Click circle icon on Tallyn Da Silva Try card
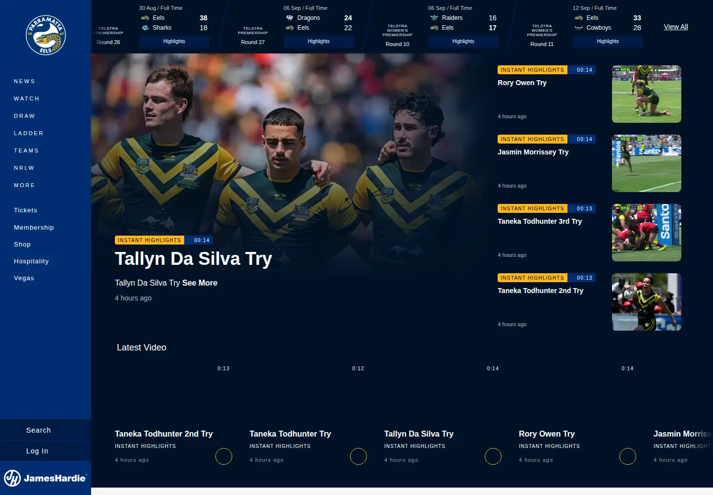This screenshot has height=495, width=713. pos(493,456)
